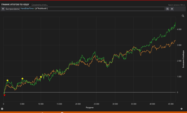Screen dimensions: 187x113
Task: Click the first yellow star marker
Action: 7,80
